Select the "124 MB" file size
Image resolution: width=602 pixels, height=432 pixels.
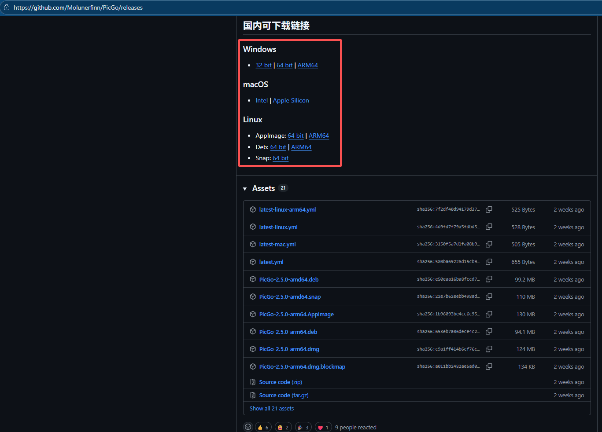(526, 349)
